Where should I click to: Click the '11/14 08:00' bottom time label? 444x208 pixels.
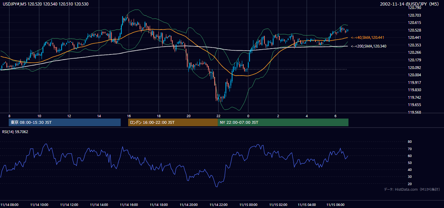(9, 205)
